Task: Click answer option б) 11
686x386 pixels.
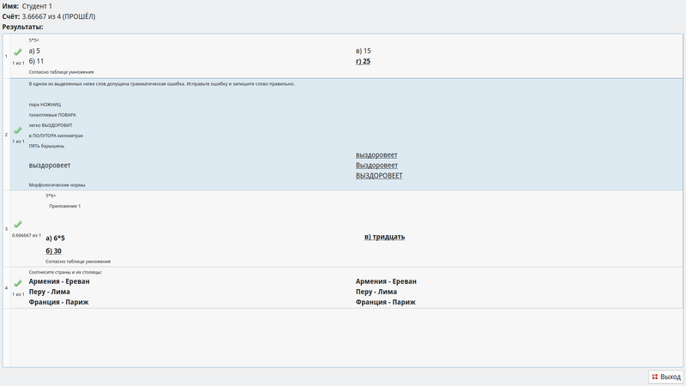Action: pyautogui.click(x=36, y=62)
